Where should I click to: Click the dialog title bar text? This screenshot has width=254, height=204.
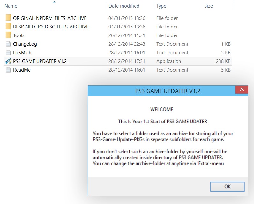[x=168, y=91]
